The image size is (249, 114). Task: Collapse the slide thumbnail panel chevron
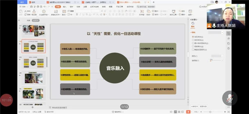pos(19,20)
